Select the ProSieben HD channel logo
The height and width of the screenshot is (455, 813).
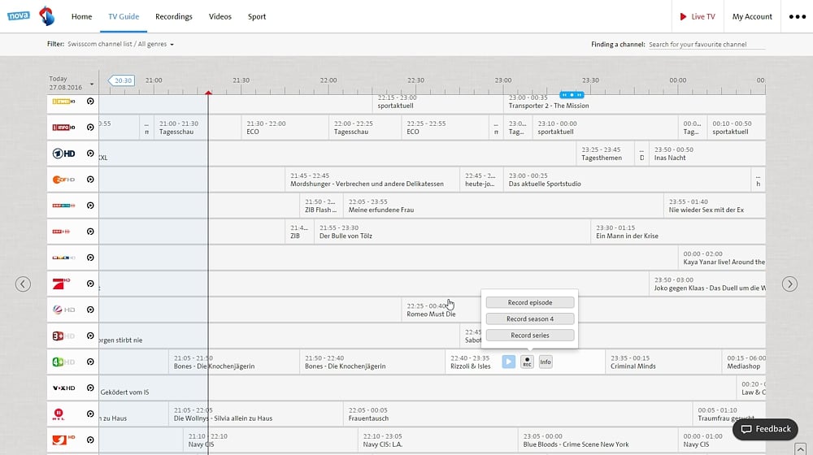click(x=61, y=284)
